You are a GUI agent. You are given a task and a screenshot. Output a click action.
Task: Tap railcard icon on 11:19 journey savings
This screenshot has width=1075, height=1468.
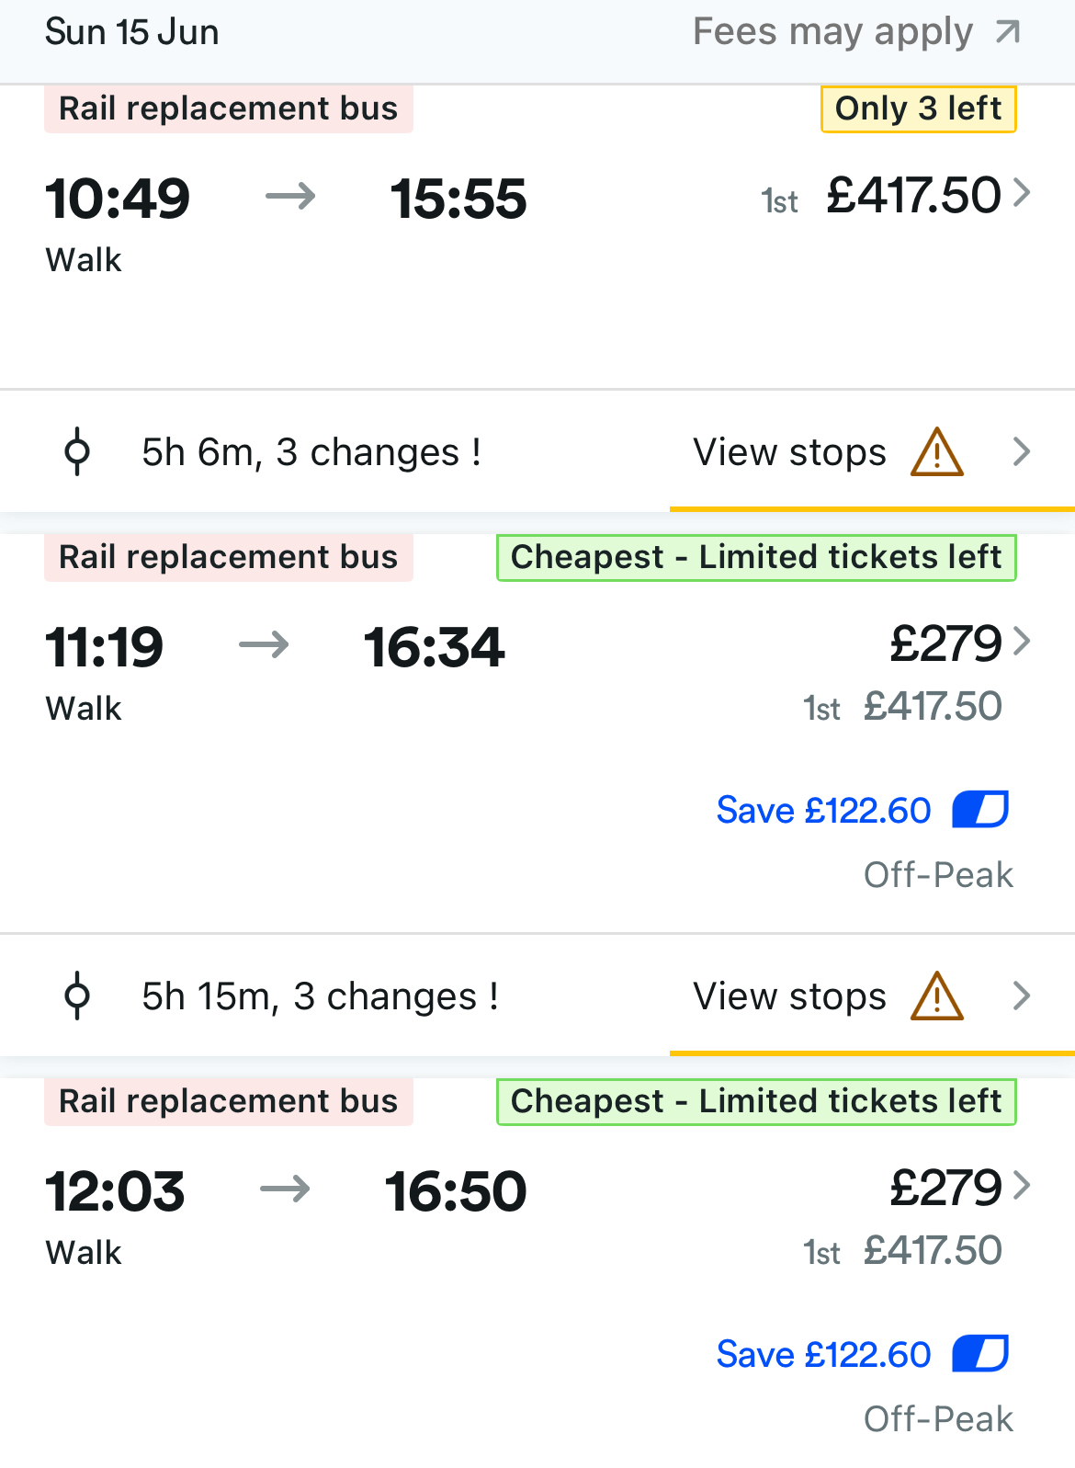click(x=980, y=810)
